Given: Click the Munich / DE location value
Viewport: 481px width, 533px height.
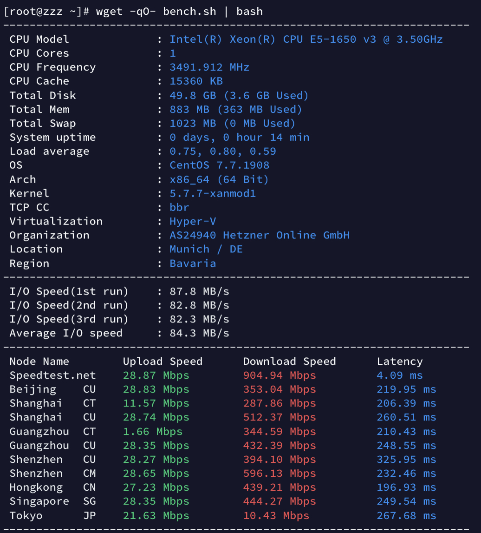Looking at the screenshot, I should (206, 249).
